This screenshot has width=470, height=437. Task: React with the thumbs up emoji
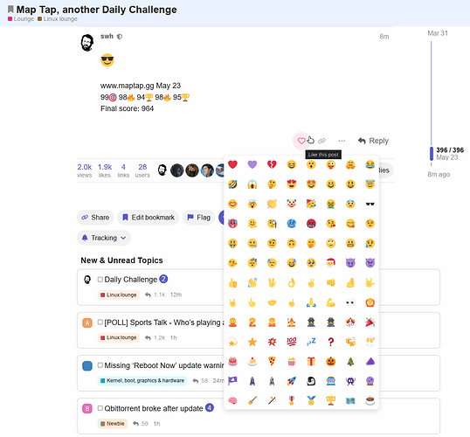tap(232, 282)
